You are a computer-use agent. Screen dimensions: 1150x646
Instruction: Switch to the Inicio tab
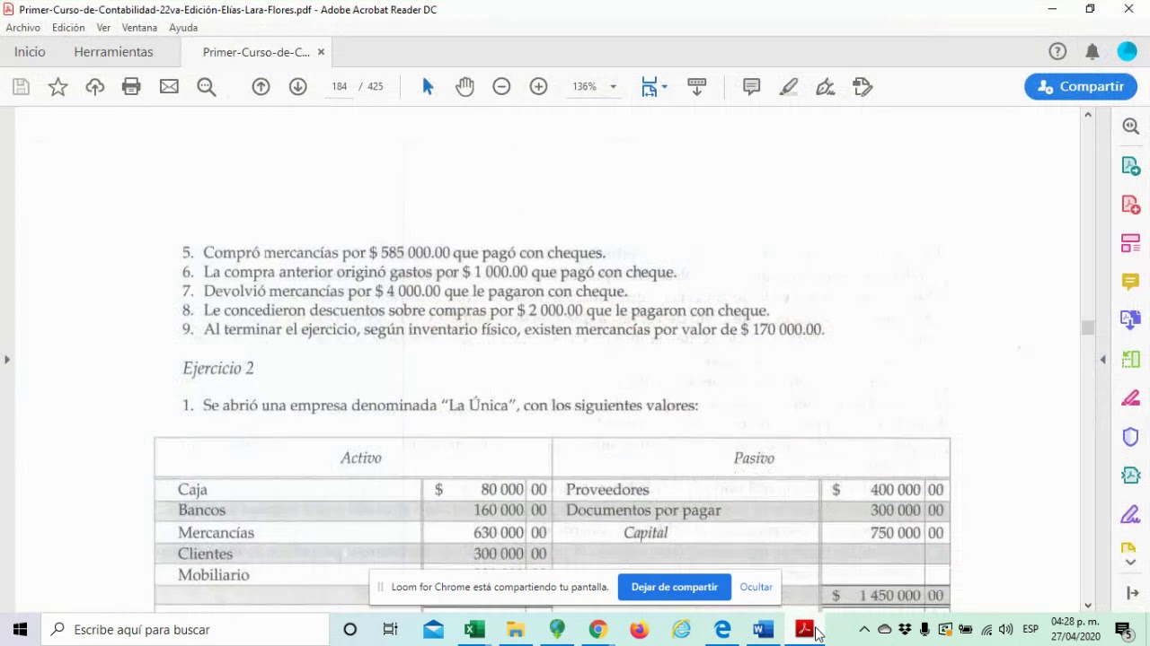[x=30, y=52]
